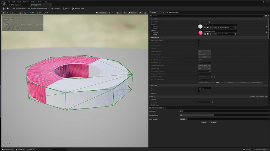Open details panel settings gear icon
This screenshot has height=151, width=270.
click(x=268, y=16)
